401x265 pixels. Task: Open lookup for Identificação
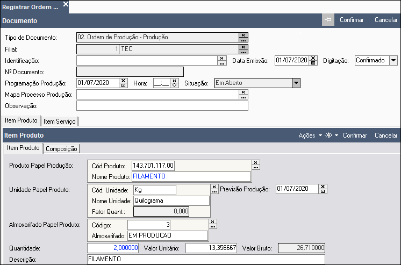click(221, 63)
